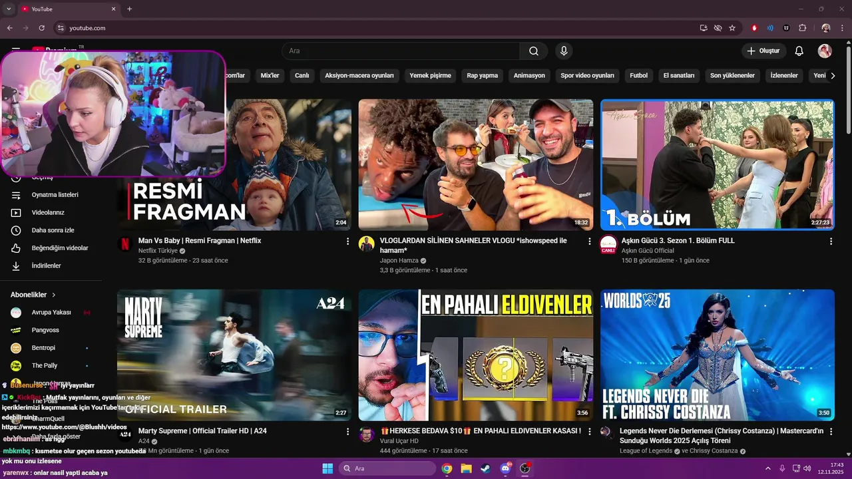
Task: Select the İzlenenler filter chip
Action: click(784, 75)
